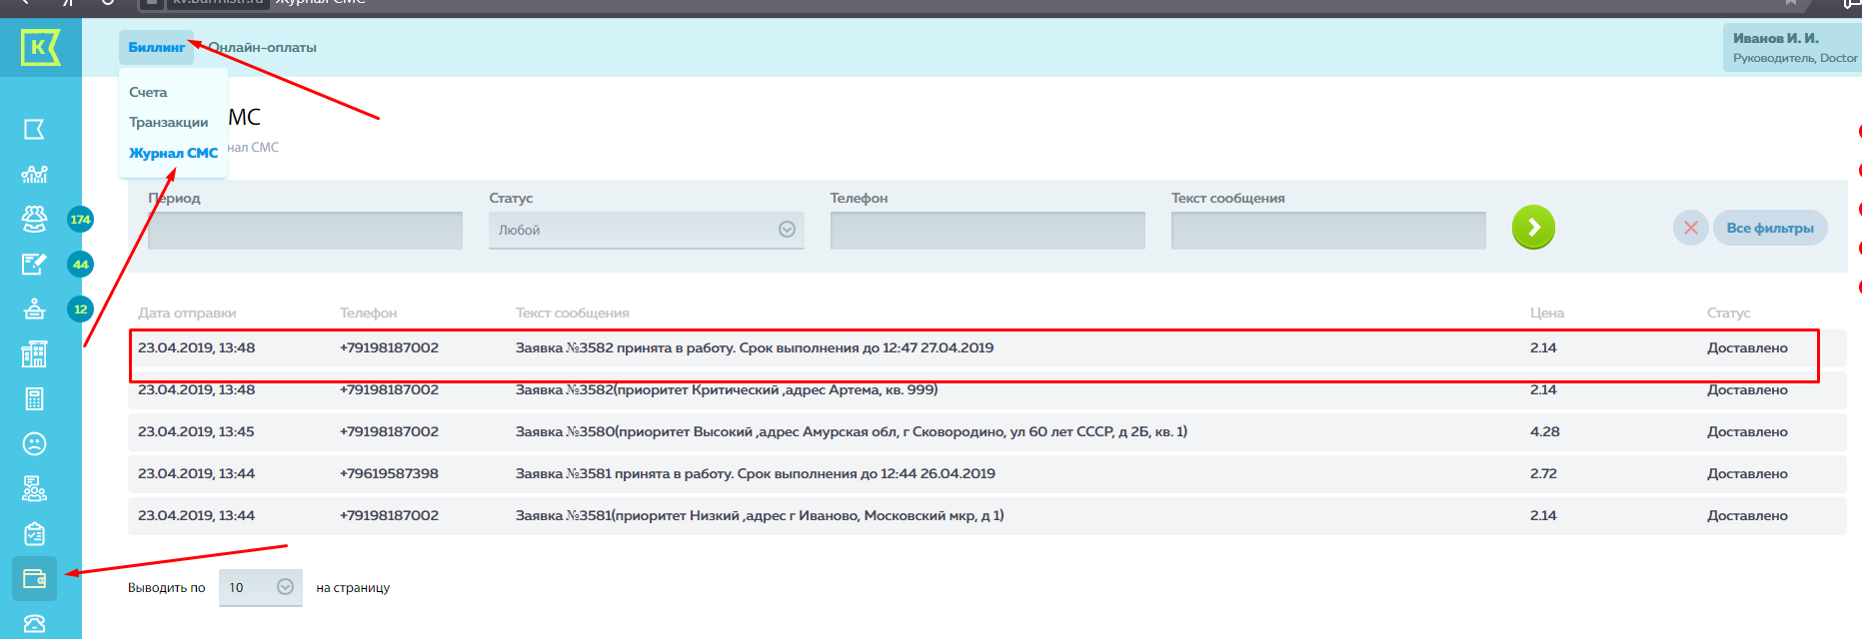Screen dimensions: 1862x639
Task: Select Счета from the Биллинг menu
Action: 148,92
